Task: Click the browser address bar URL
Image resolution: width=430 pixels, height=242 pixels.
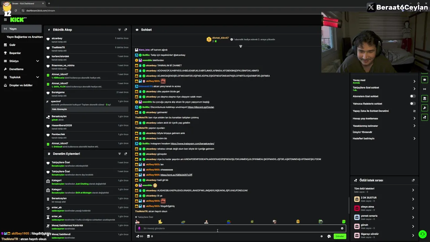Action: click(41, 10)
